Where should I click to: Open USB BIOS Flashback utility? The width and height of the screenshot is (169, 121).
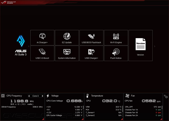pyautogui.click(x=91, y=38)
